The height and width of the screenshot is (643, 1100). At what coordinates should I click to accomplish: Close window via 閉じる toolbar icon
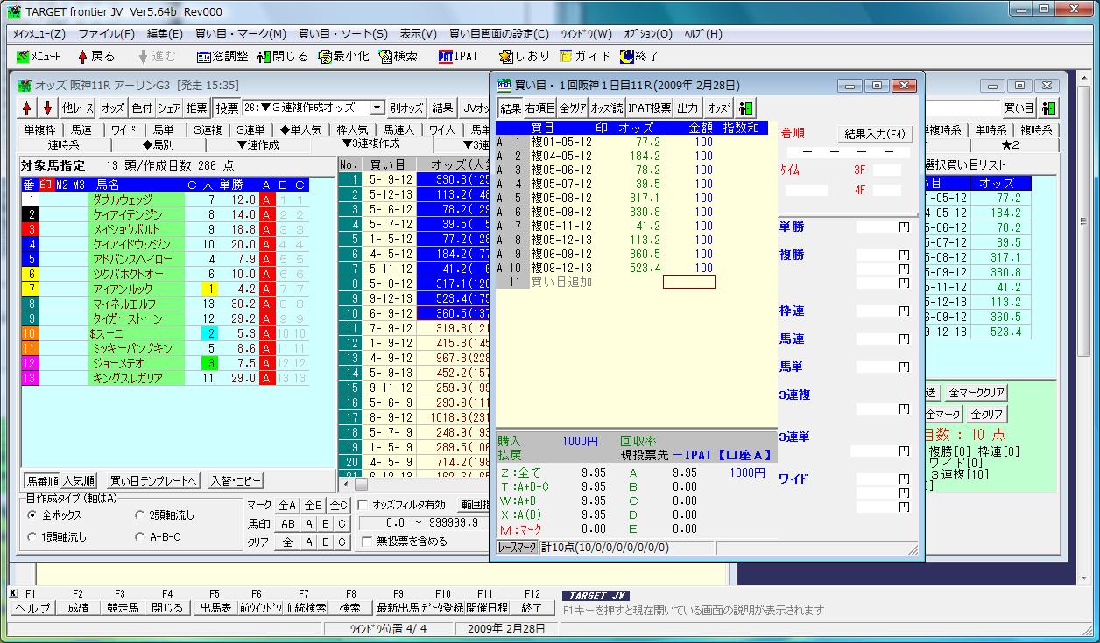pos(283,56)
